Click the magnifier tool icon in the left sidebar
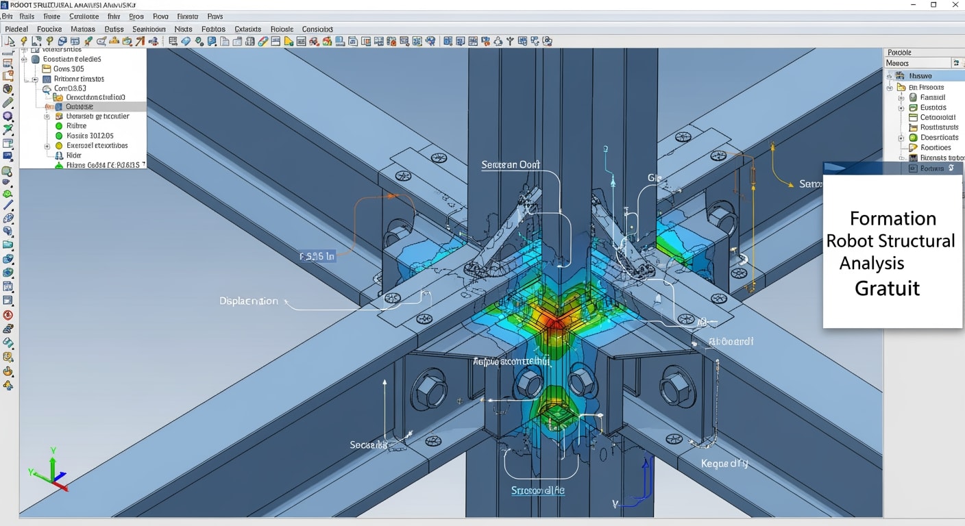 (x=8, y=173)
